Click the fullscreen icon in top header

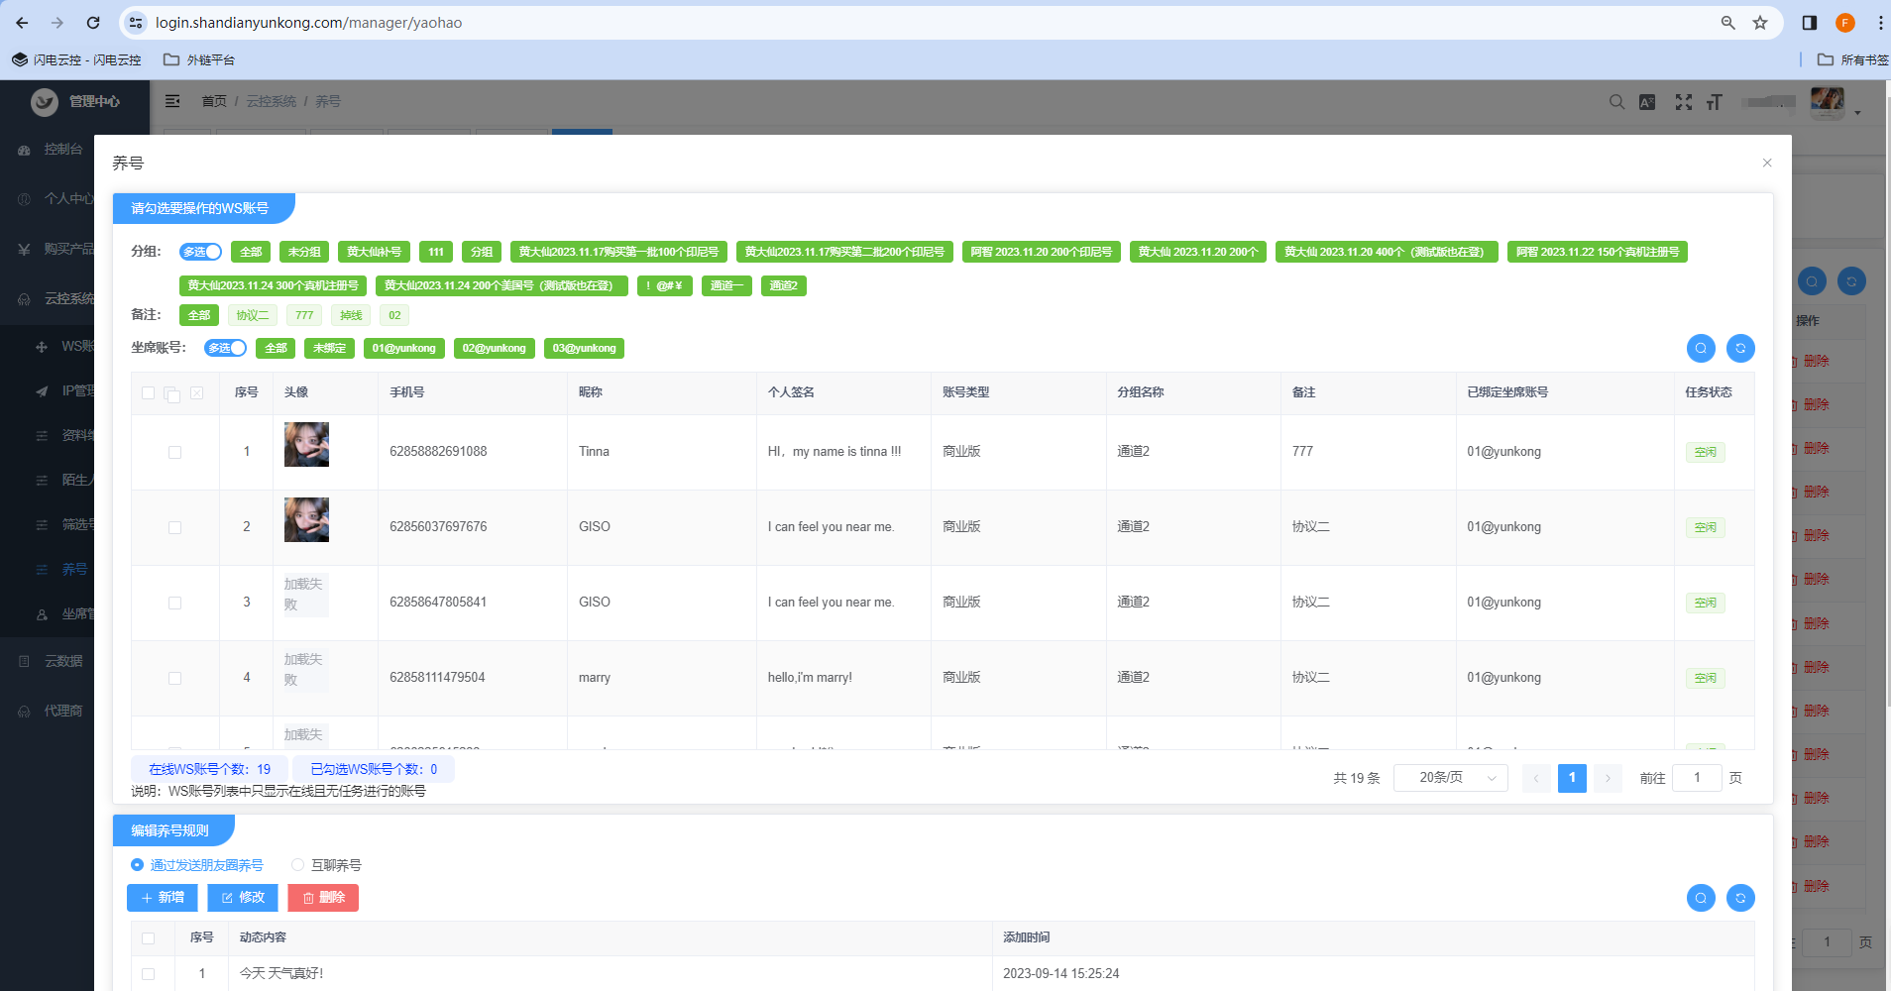point(1683,102)
